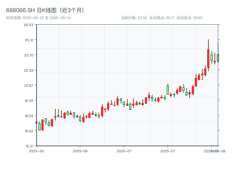This screenshot has width=242, height=182.
Task: Click the 23.70 y-axis label
Action: [29, 55]
